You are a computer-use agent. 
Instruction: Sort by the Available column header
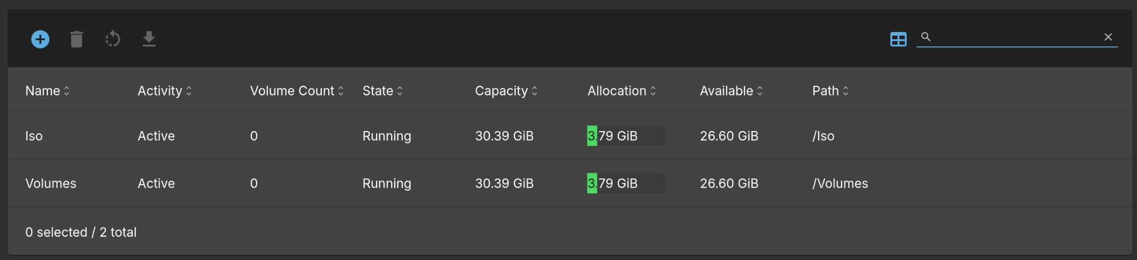[731, 91]
